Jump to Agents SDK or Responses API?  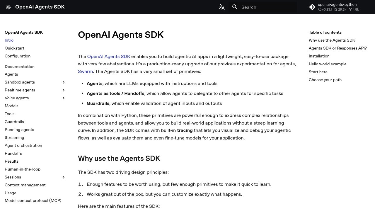tap(338, 48)
